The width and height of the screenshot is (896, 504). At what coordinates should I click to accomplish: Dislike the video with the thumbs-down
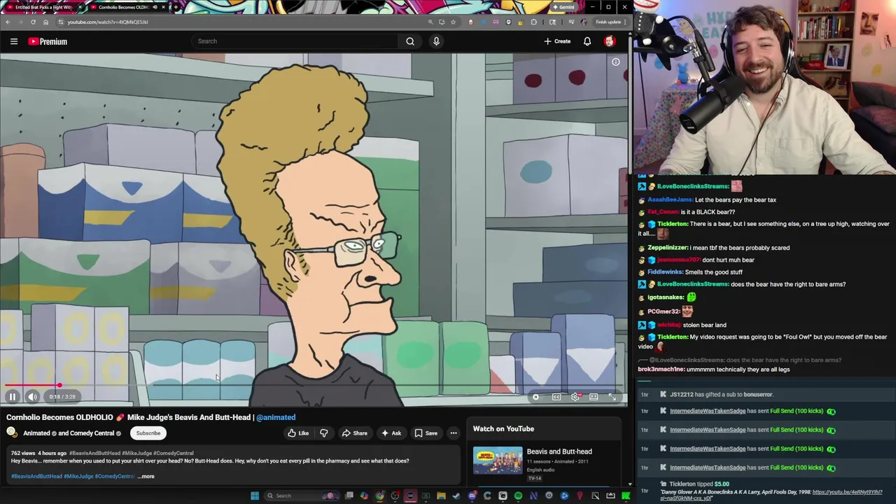323,433
